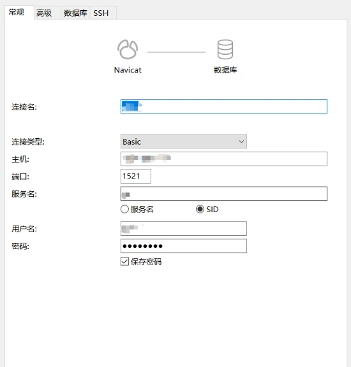
Task: Click the 端口: label text
Action: pyautogui.click(x=20, y=176)
